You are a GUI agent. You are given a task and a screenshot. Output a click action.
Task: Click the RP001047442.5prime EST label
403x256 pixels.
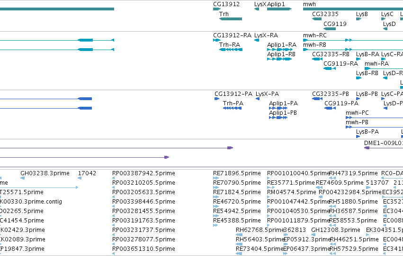click(x=298, y=202)
